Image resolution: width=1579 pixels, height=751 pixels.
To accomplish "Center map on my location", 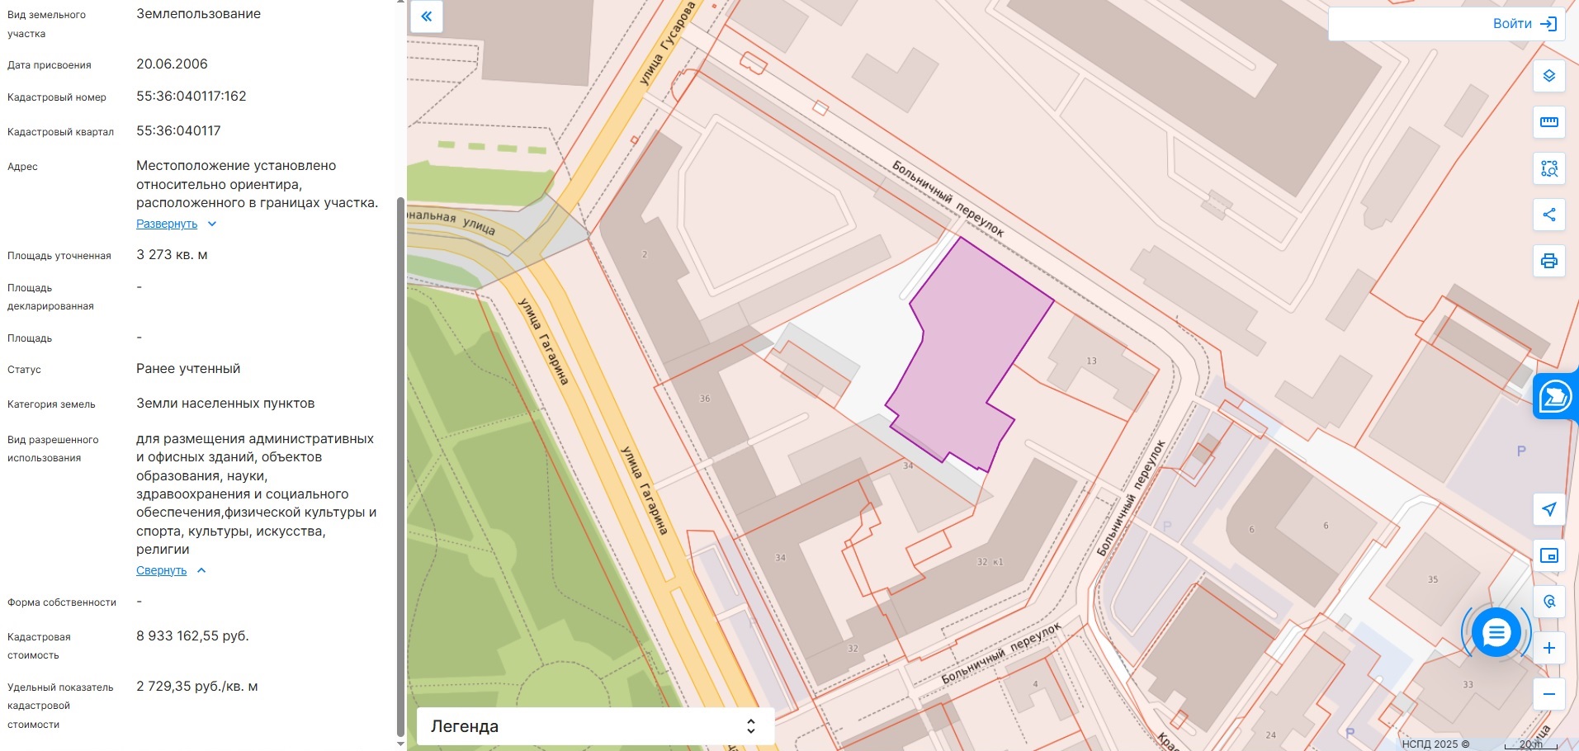I will pos(1548,509).
